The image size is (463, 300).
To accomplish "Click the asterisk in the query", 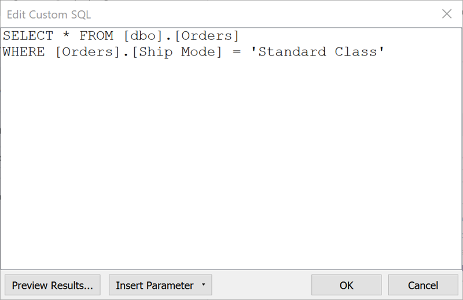I will 67,36.
